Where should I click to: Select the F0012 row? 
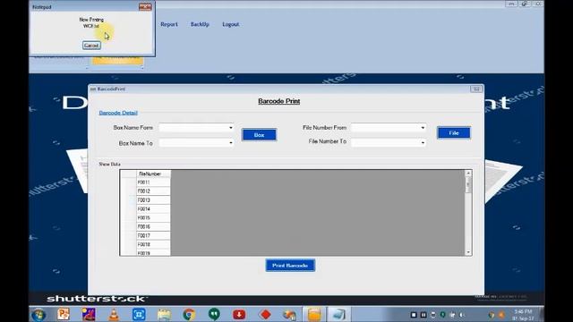pyautogui.click(x=153, y=191)
